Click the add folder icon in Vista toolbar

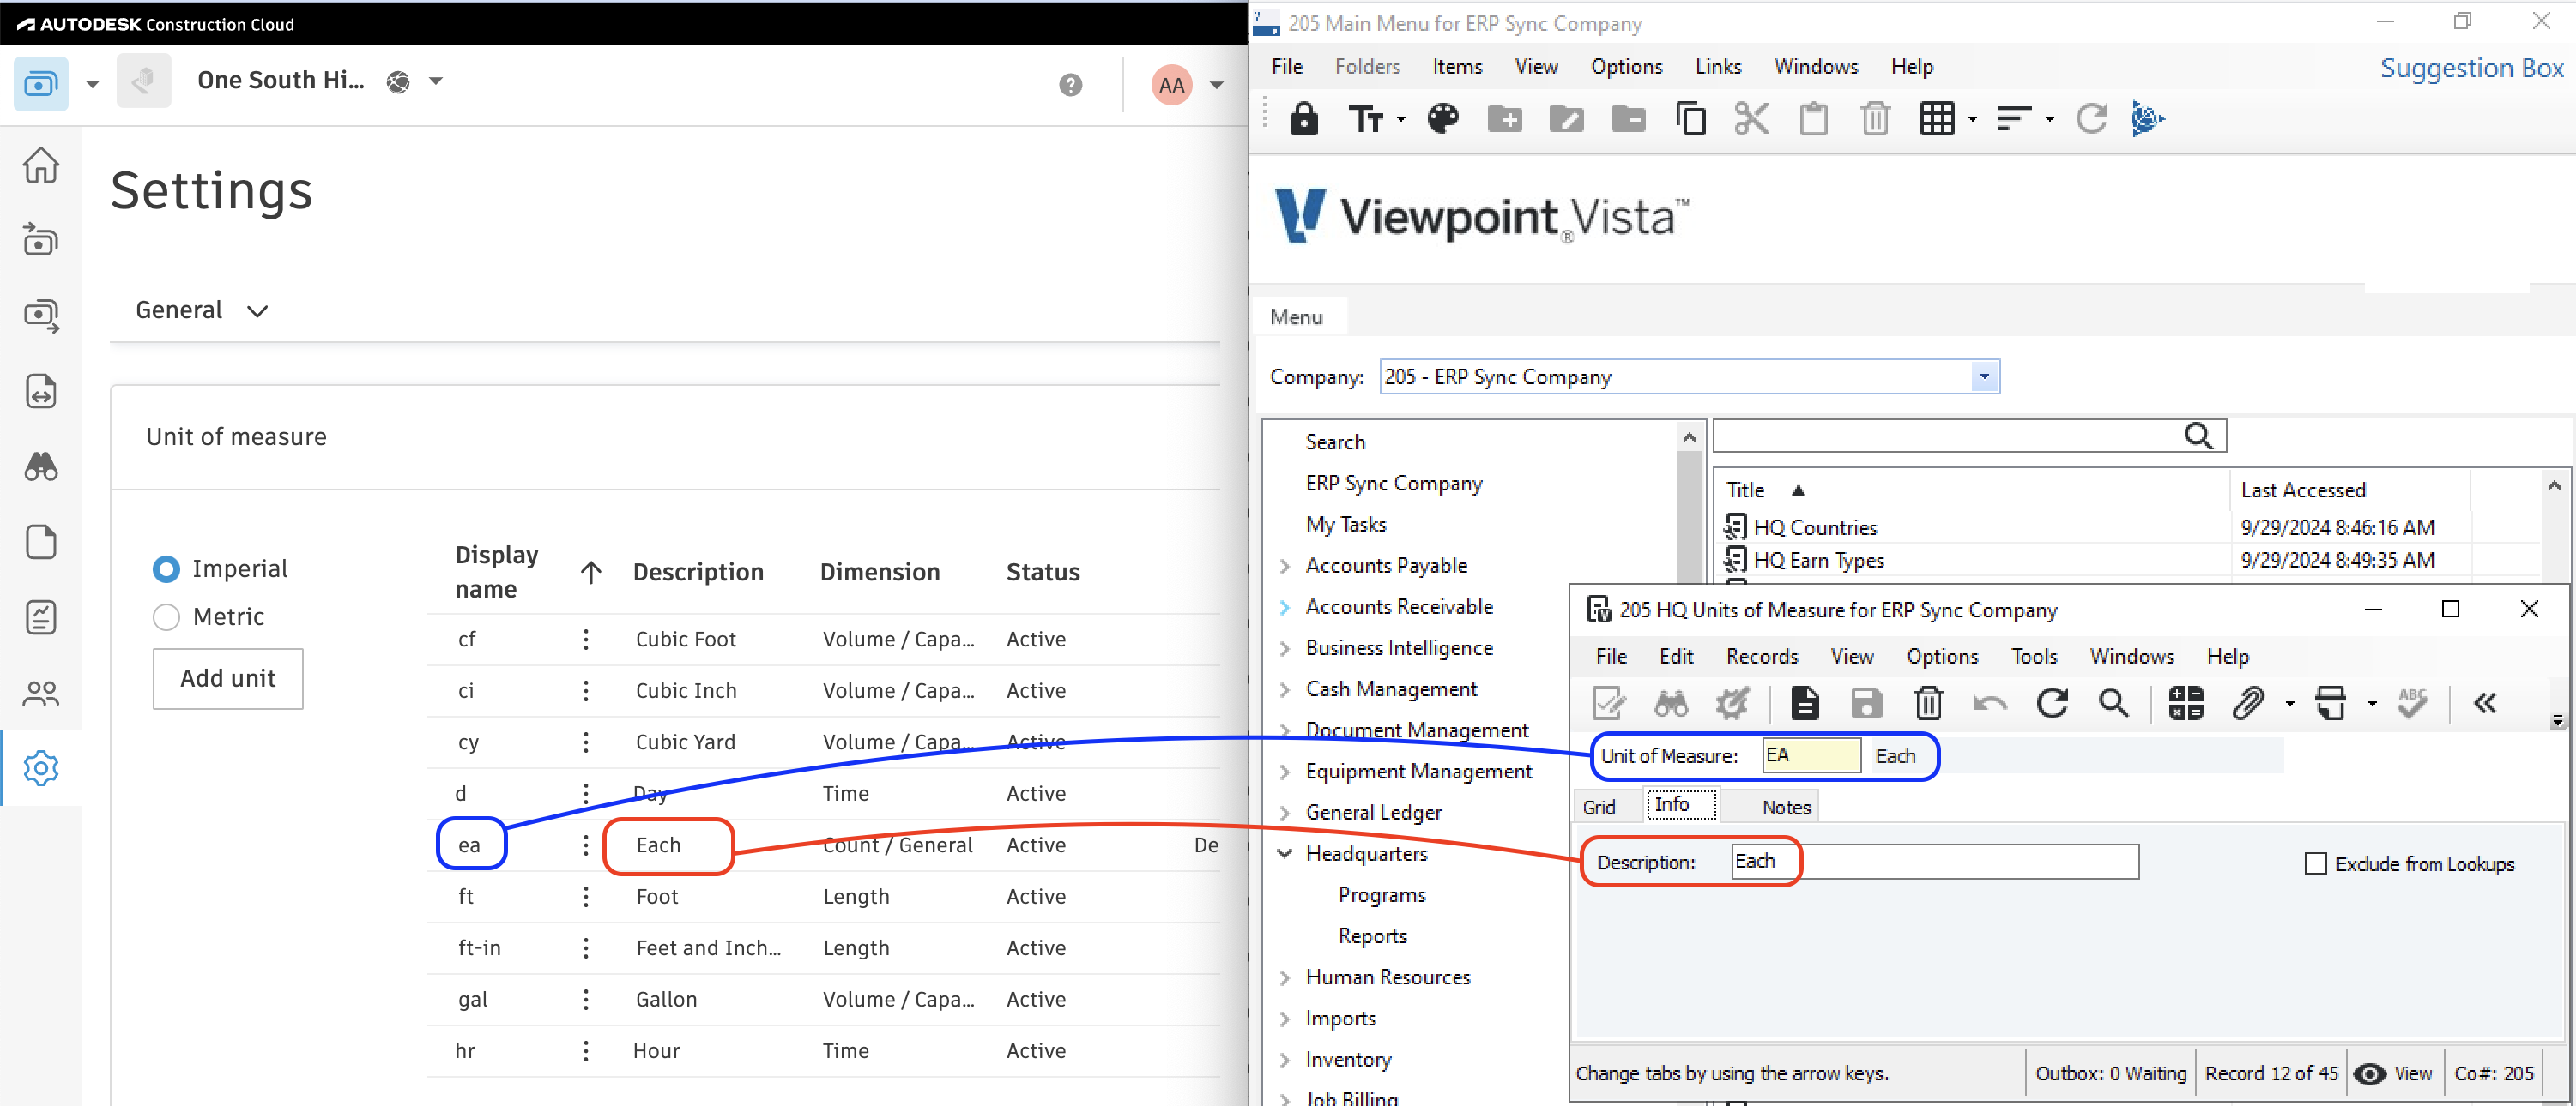[1504, 119]
